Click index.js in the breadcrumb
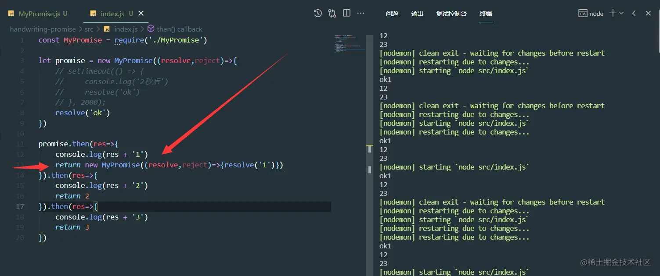The width and height of the screenshot is (660, 276). (126, 29)
